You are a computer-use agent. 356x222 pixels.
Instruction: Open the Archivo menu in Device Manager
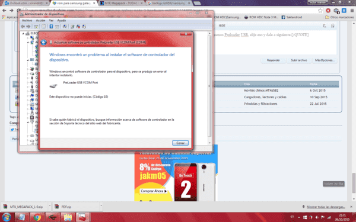tap(27, 20)
